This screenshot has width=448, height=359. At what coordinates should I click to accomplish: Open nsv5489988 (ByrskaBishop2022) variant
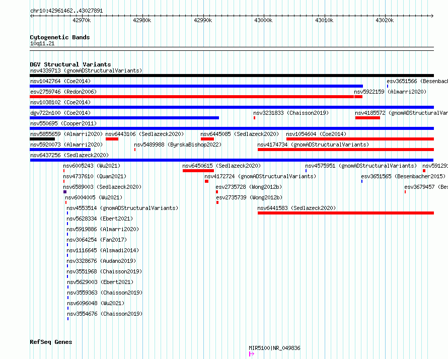pos(178,145)
